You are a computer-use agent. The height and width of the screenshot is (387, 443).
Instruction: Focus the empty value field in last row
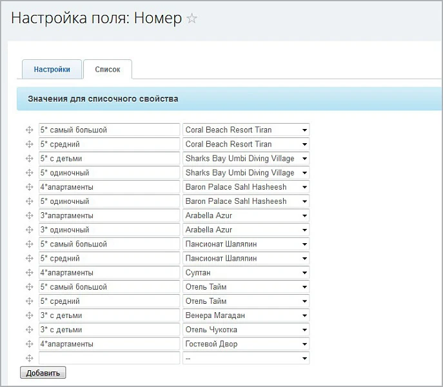point(110,359)
